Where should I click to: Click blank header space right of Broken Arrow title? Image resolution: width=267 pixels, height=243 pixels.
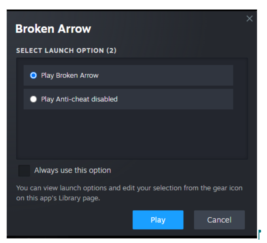pos(169,29)
